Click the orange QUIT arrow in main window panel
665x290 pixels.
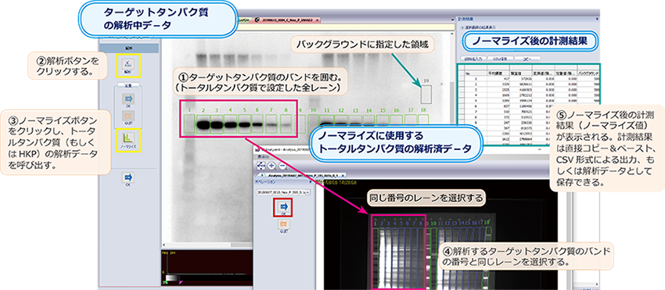tap(128, 116)
